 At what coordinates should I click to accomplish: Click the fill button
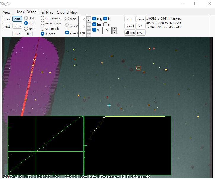click(x=29, y=34)
